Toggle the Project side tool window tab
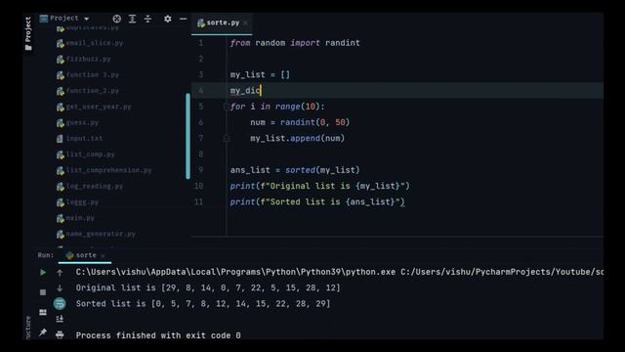625x352 pixels. (28, 33)
